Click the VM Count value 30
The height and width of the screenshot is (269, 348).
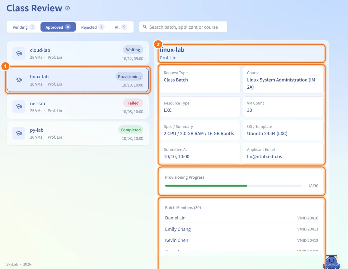coord(250,110)
